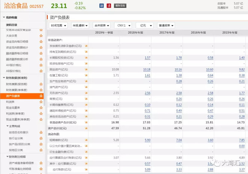The width and height of the screenshot is (248, 174).
Task: Open the 时间范围 dropdown
Action: click(x=58, y=25)
